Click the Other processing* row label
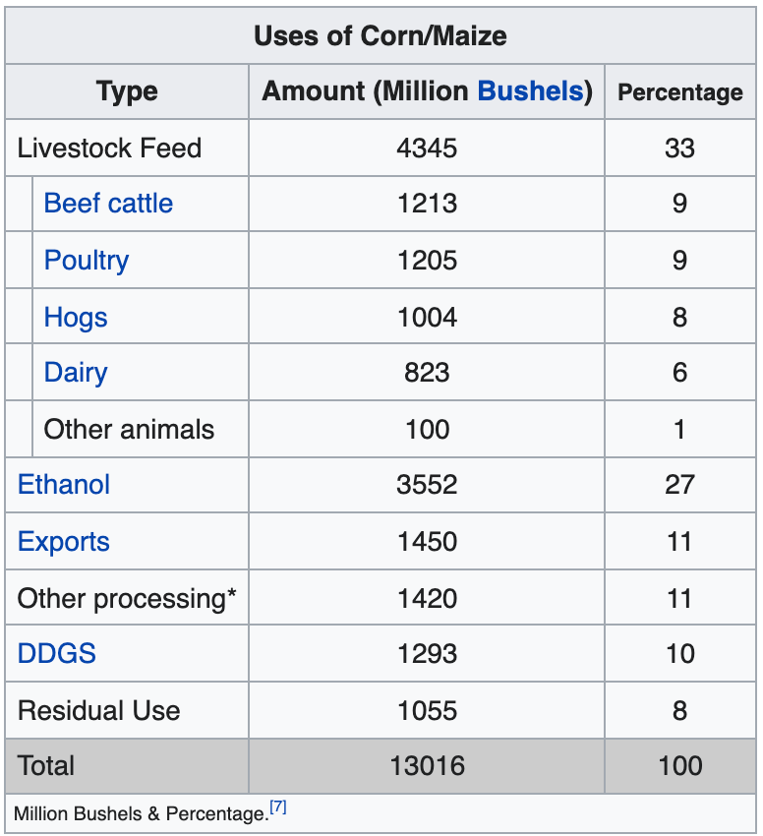 [128, 598]
